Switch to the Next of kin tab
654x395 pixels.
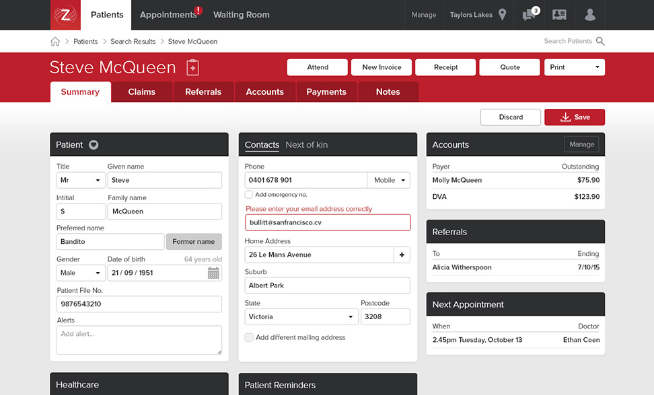click(306, 144)
